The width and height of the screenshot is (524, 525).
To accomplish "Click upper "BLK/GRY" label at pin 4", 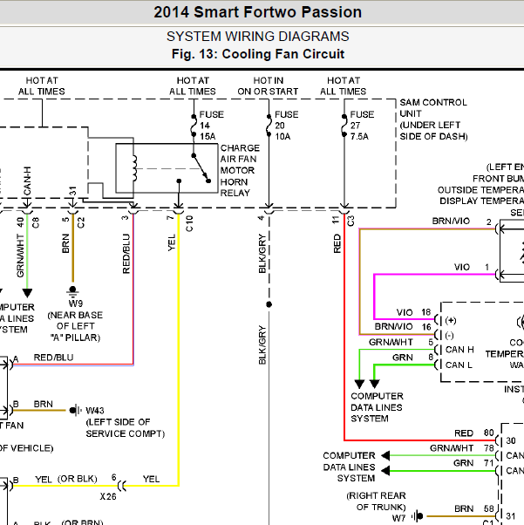I will click(262, 254).
